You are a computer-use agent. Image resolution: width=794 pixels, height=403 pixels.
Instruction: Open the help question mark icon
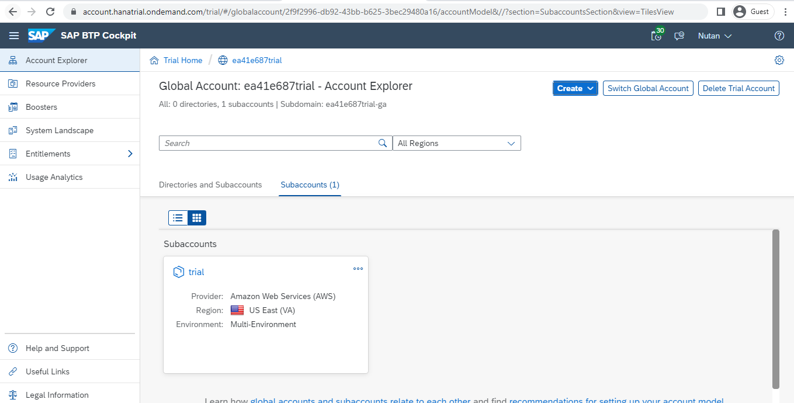(779, 36)
